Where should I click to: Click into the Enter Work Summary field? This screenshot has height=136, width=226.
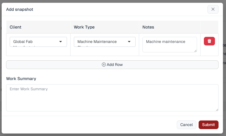(112, 97)
